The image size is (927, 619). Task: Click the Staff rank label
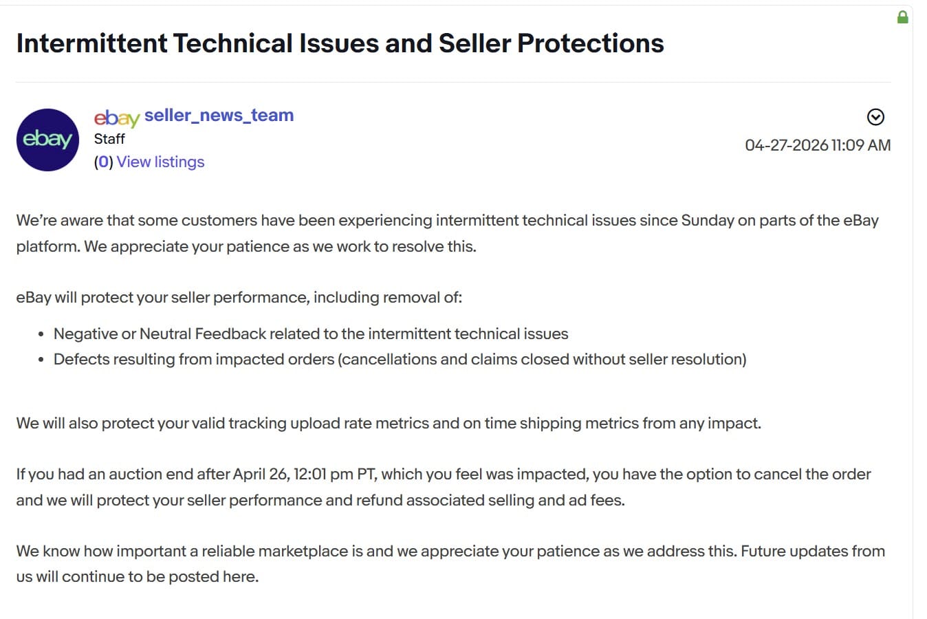tap(109, 139)
